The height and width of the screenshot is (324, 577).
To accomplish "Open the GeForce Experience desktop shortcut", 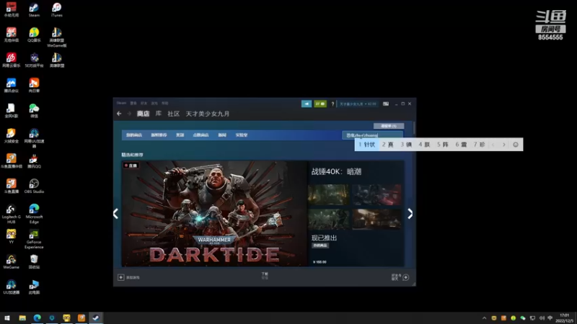I will (34, 239).
